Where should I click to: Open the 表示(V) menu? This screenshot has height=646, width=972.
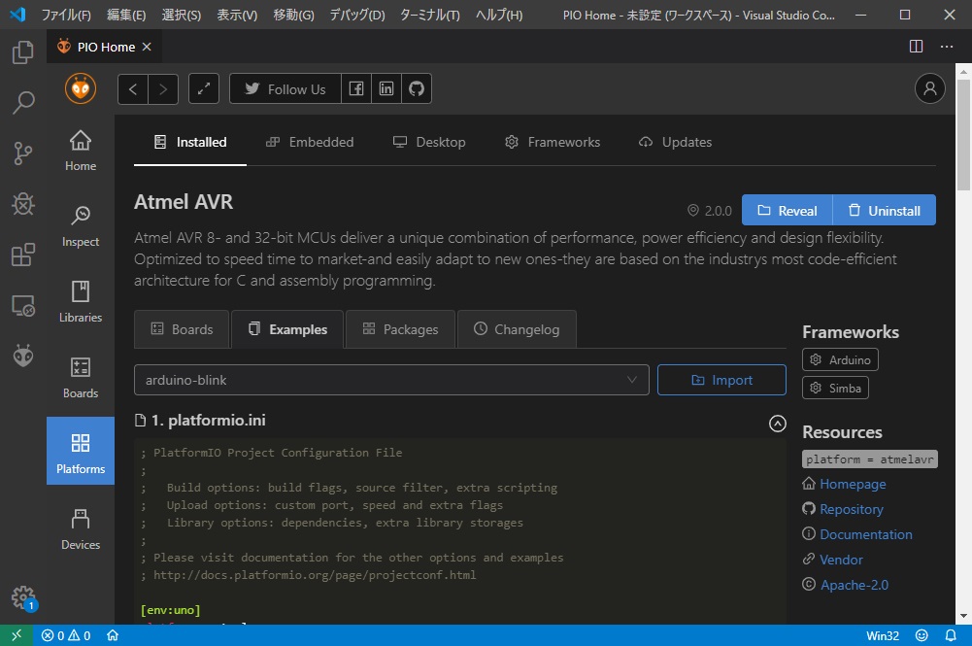pos(237,15)
